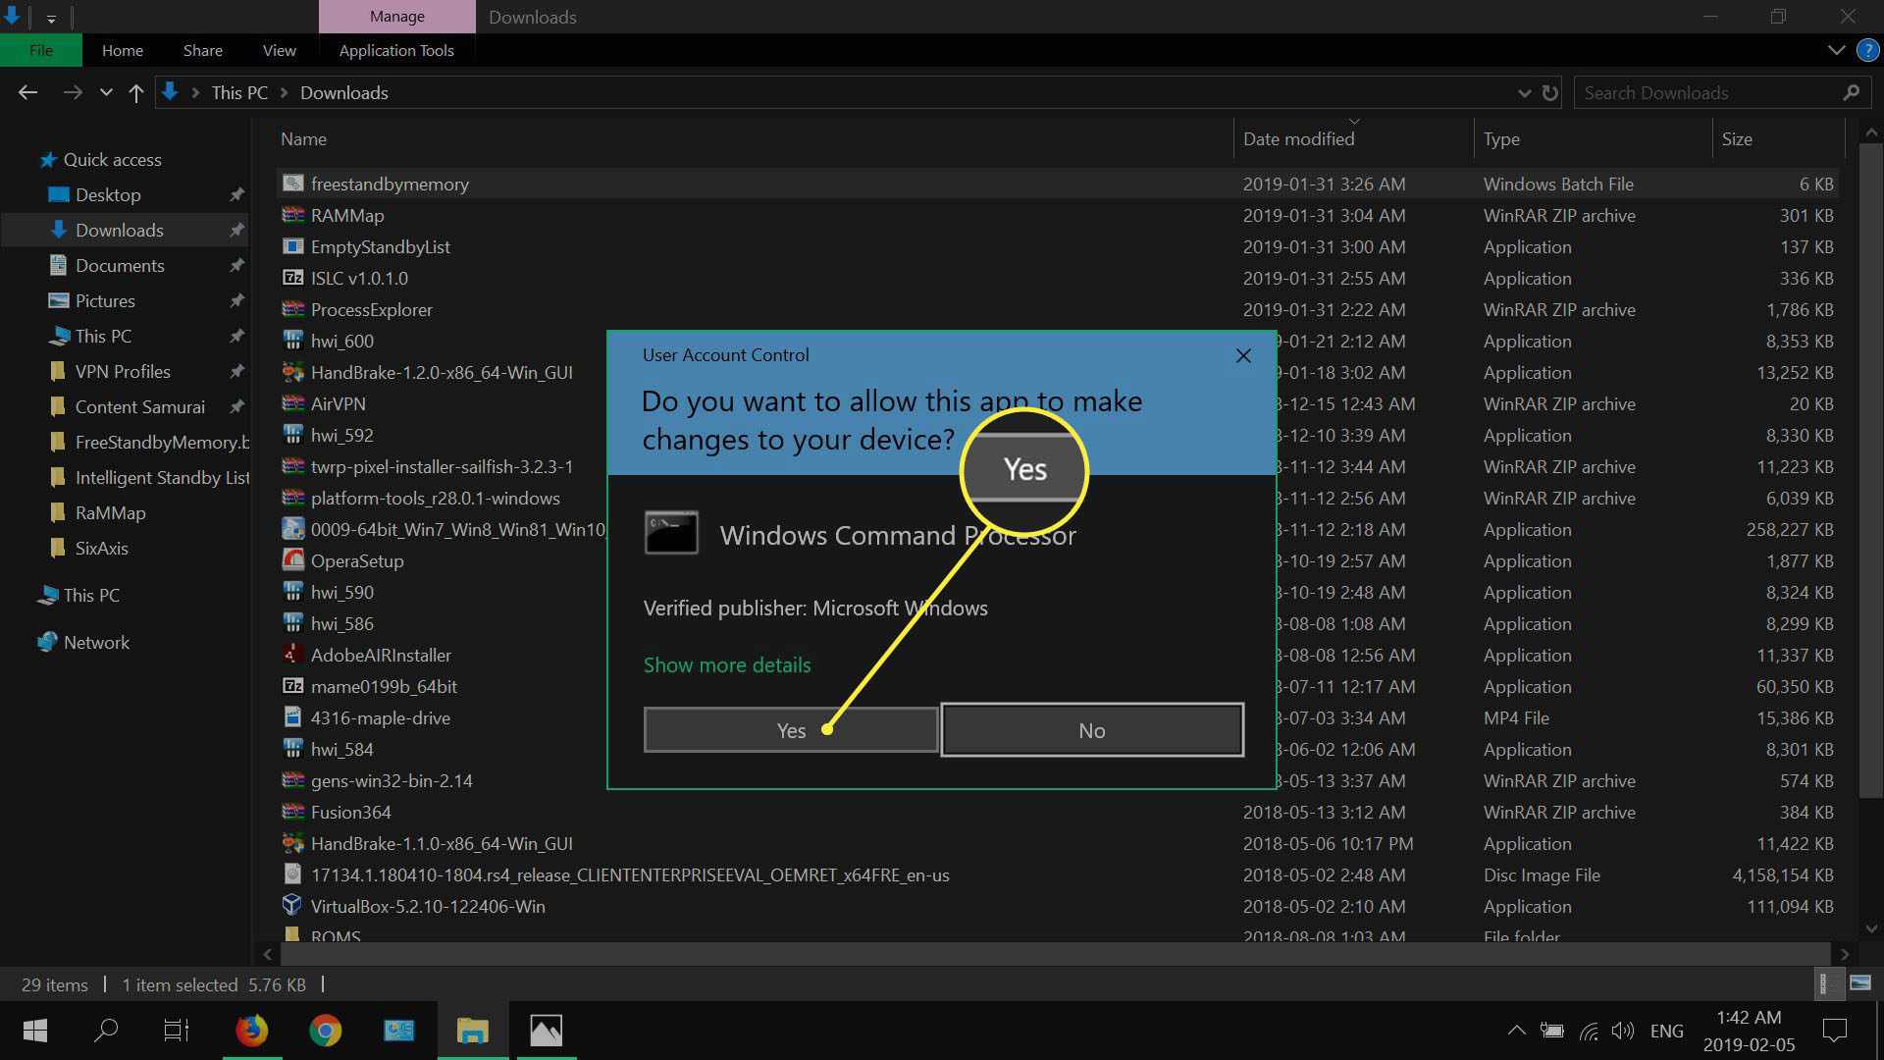This screenshot has height=1060, width=1884.
Task: Select the freestandbymemory batch file icon
Action: tap(292, 184)
